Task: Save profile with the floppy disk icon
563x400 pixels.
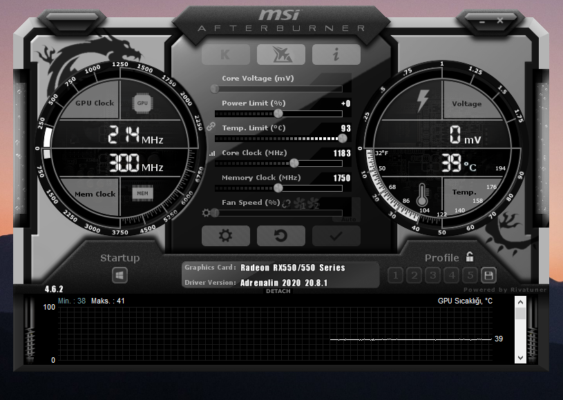Action: click(x=488, y=275)
